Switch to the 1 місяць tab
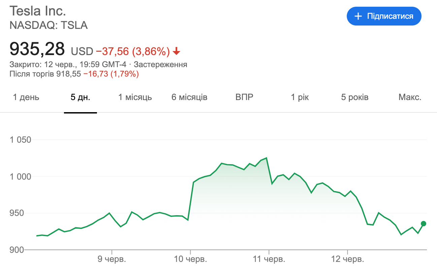 [135, 97]
